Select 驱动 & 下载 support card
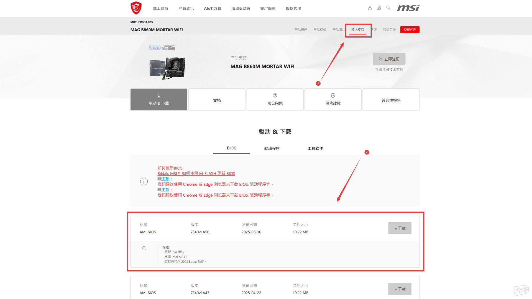 [x=159, y=99]
